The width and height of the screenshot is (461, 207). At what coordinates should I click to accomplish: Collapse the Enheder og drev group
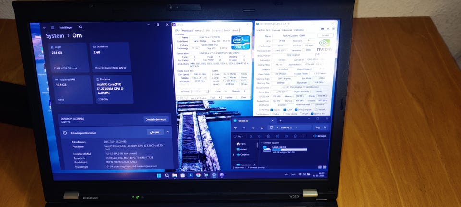point(262,143)
